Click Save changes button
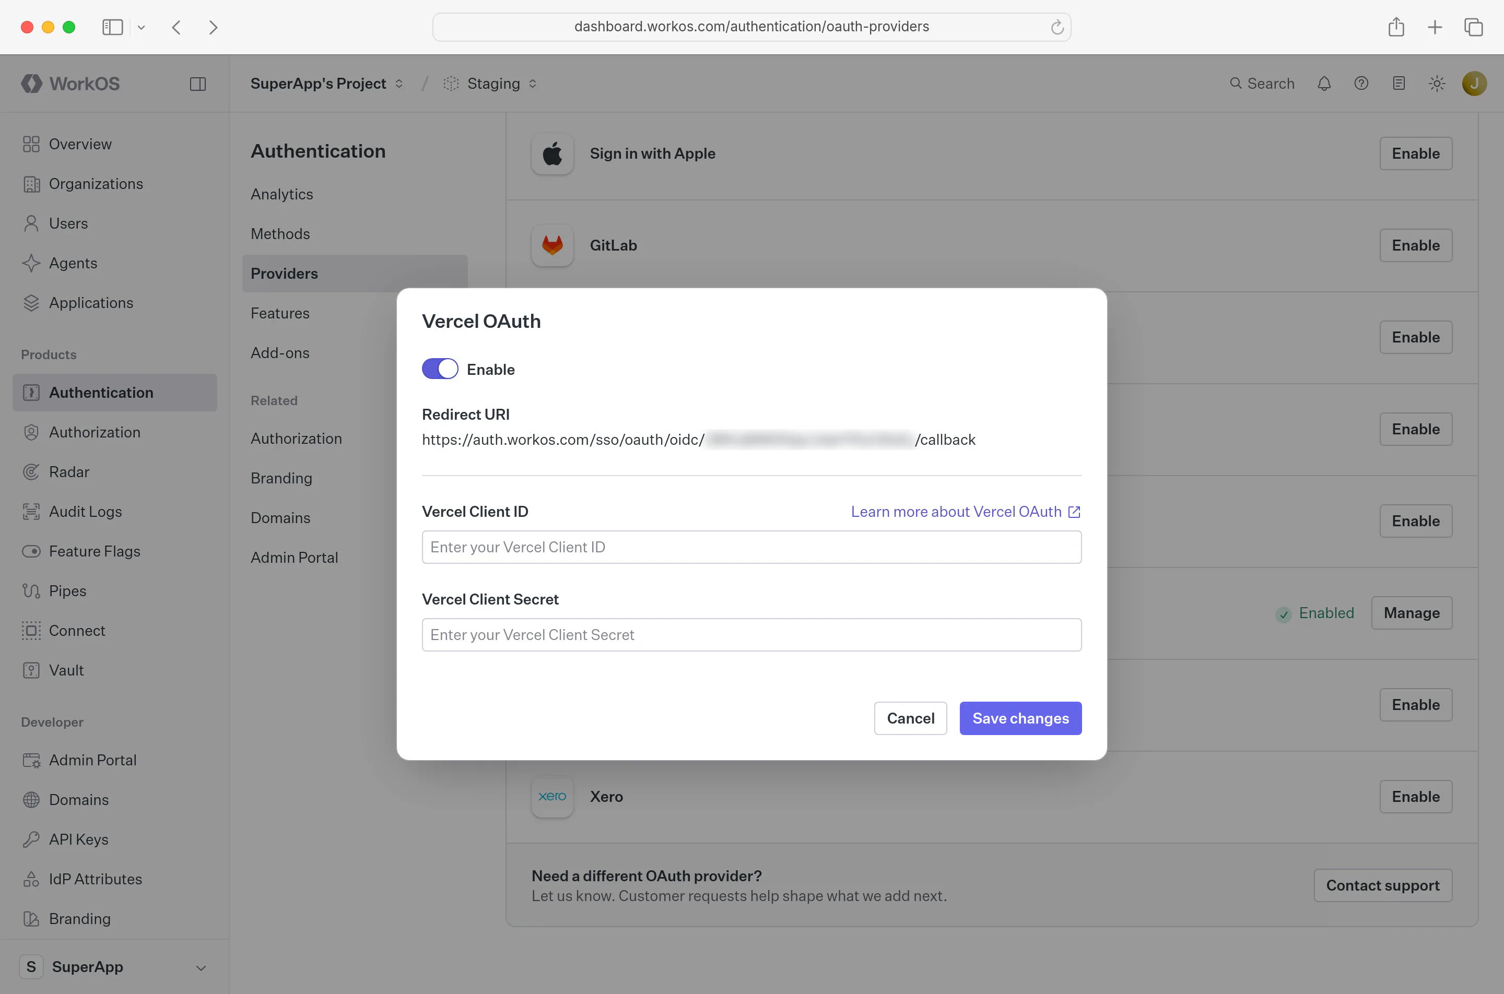 tap(1020, 718)
